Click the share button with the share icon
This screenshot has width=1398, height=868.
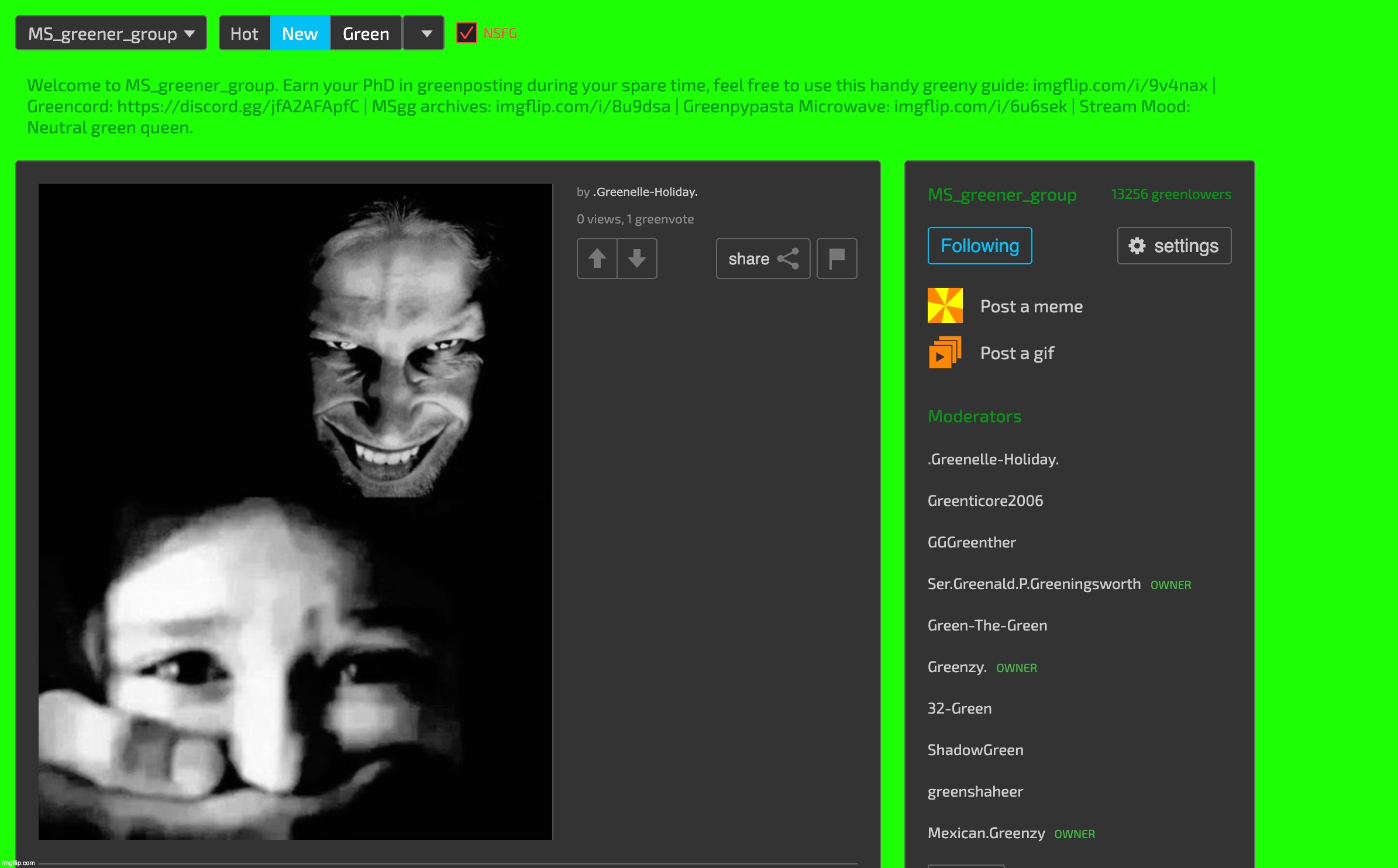tap(762, 258)
